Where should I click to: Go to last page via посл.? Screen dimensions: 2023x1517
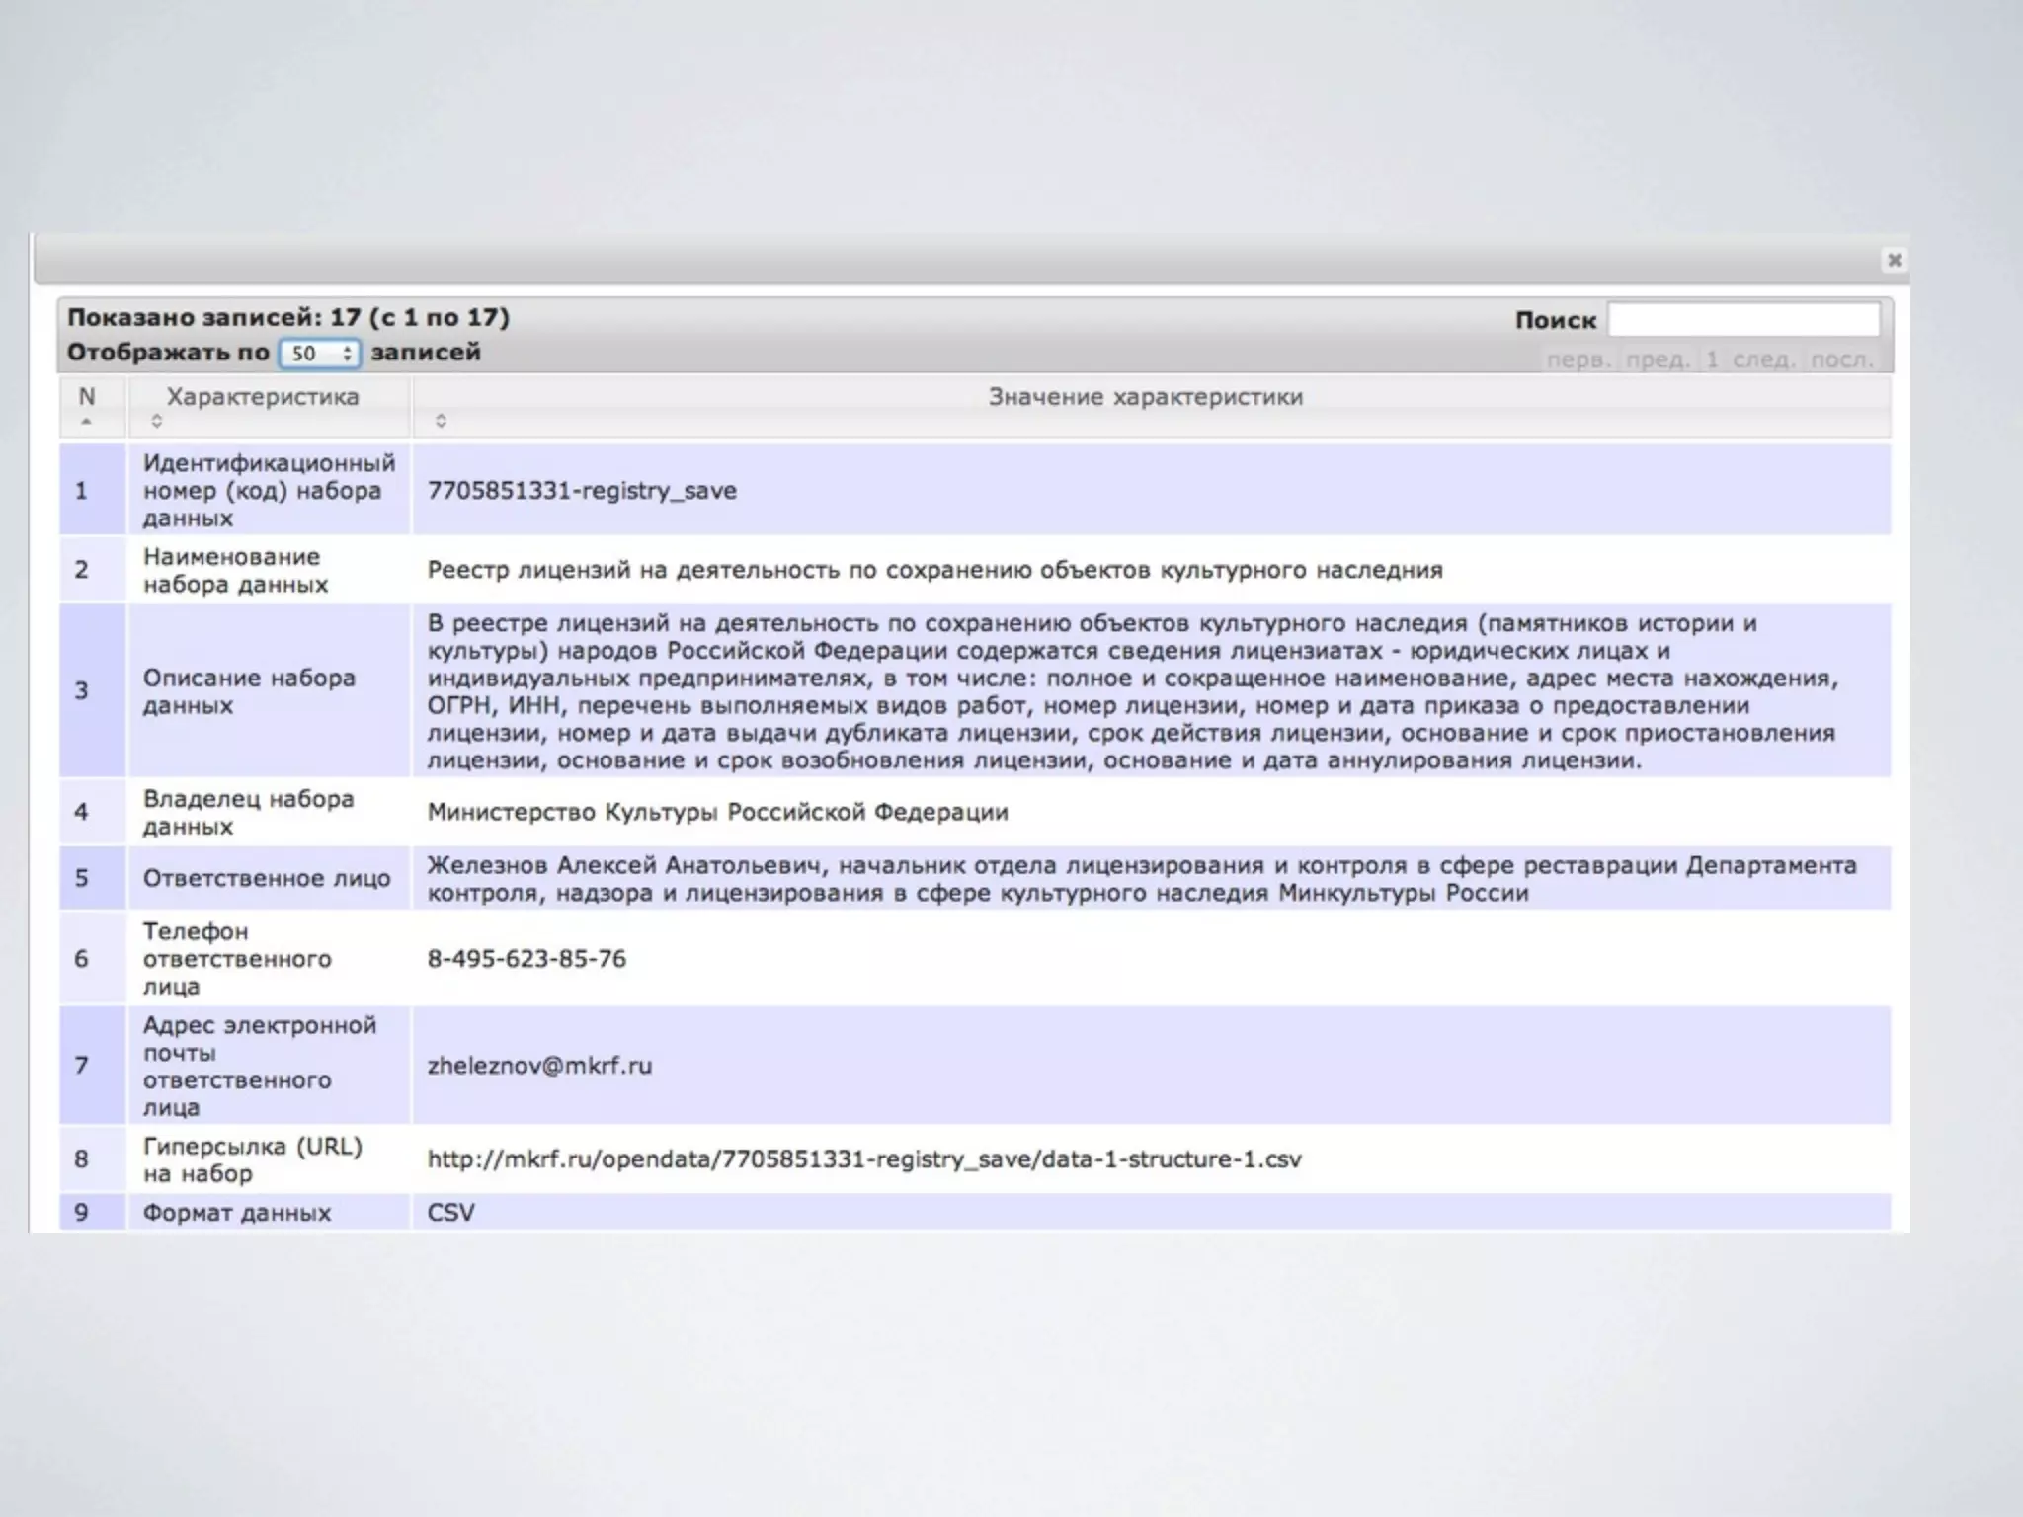tap(1841, 359)
